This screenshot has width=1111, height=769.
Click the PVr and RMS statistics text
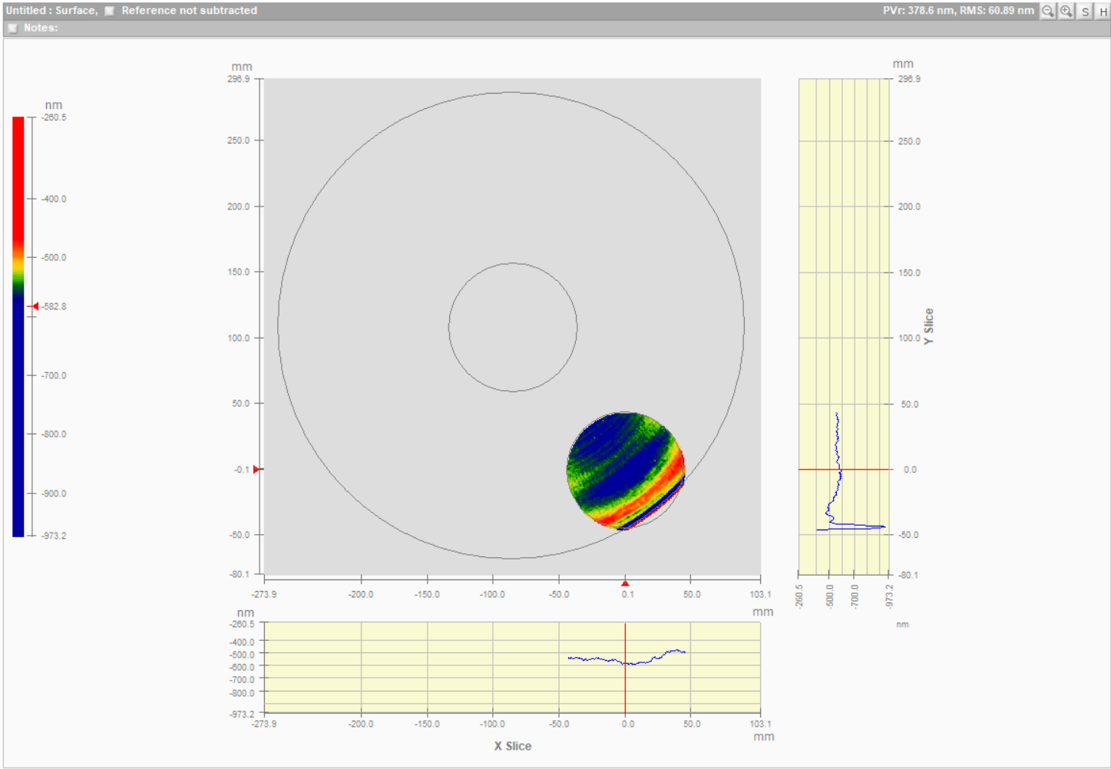pos(957,11)
